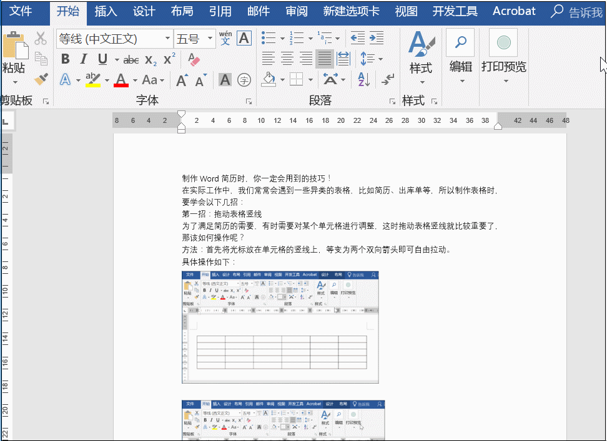Apply character border to text
Screen dimensions: 607x441
click(x=244, y=38)
